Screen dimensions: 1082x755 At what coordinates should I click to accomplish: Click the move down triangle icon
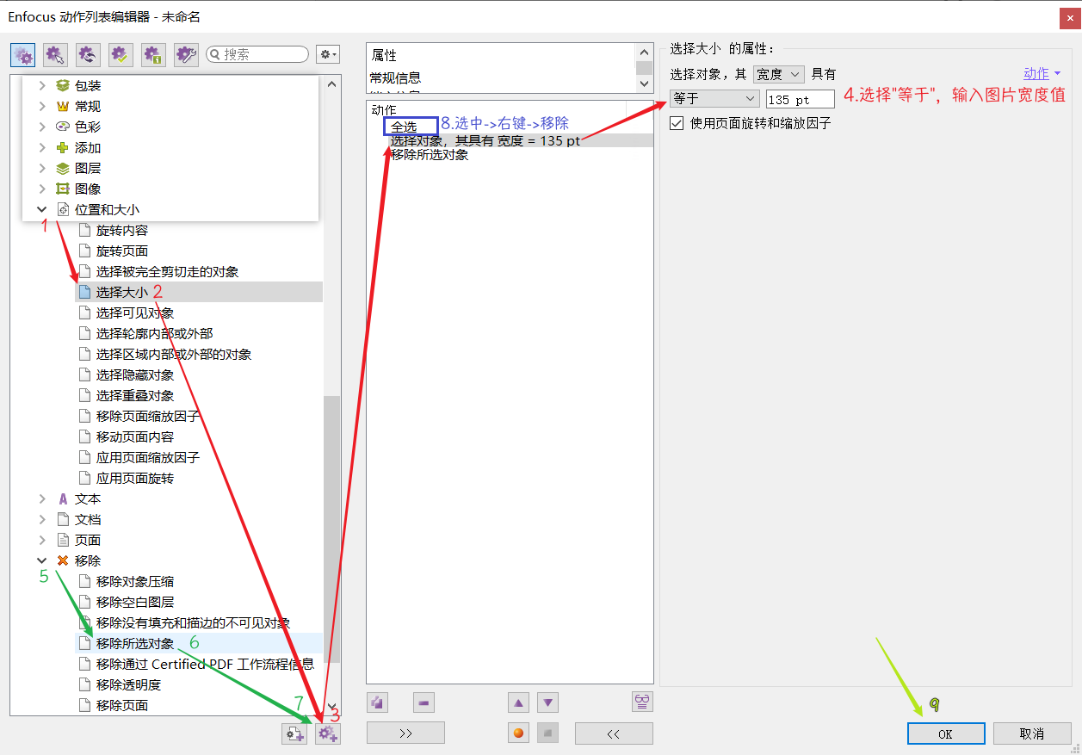pos(548,702)
